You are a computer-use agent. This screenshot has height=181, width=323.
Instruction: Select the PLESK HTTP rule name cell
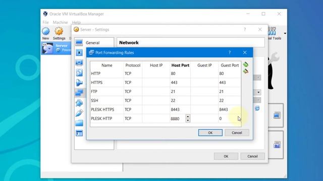(x=107, y=119)
